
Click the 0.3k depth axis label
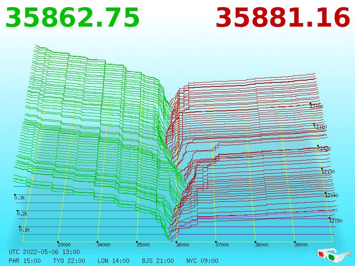click(x=20, y=198)
